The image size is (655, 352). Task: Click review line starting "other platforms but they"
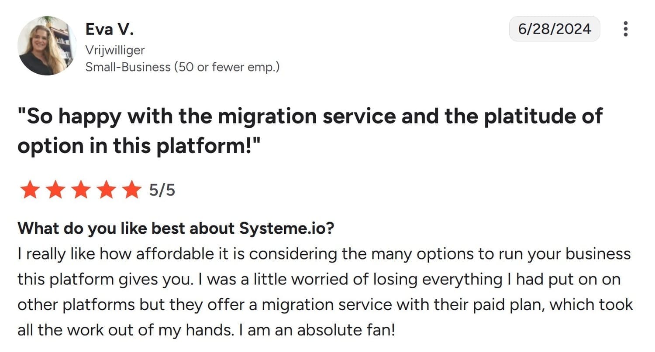[325, 304]
